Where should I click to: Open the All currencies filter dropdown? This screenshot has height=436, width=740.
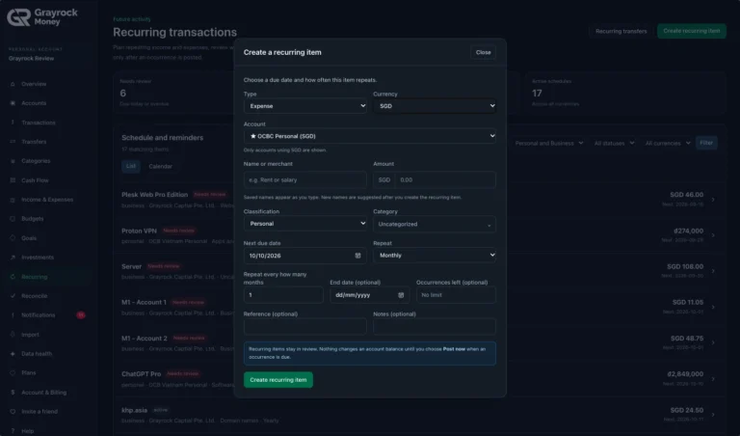click(668, 143)
